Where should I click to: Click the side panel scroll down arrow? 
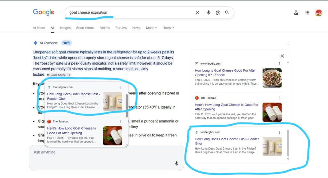point(288,159)
